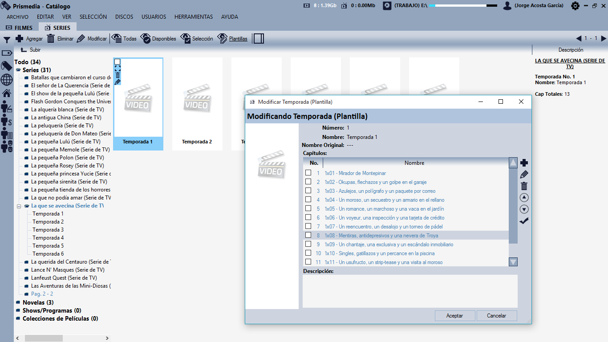608x342 pixels.
Task: Select the checkbox for chapter 1x09
Action: point(308,244)
